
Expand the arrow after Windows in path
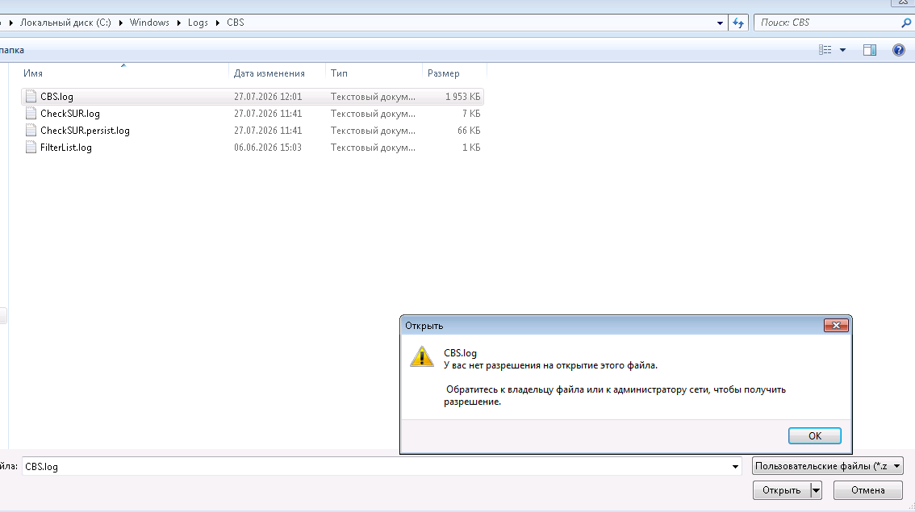178,23
